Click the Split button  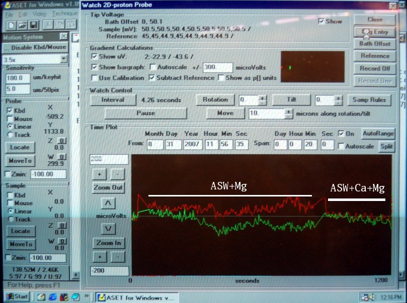click(386, 146)
